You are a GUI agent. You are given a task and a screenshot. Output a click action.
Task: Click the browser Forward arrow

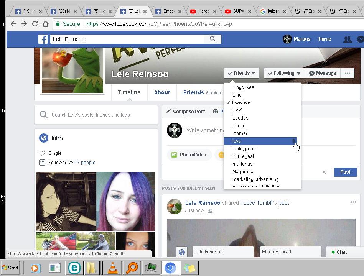[24, 24]
